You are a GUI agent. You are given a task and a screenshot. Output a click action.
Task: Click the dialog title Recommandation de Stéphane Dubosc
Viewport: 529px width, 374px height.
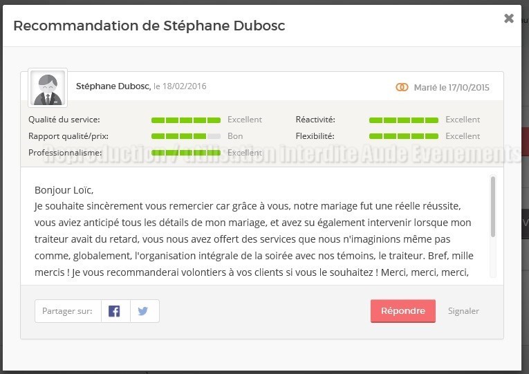149,26
